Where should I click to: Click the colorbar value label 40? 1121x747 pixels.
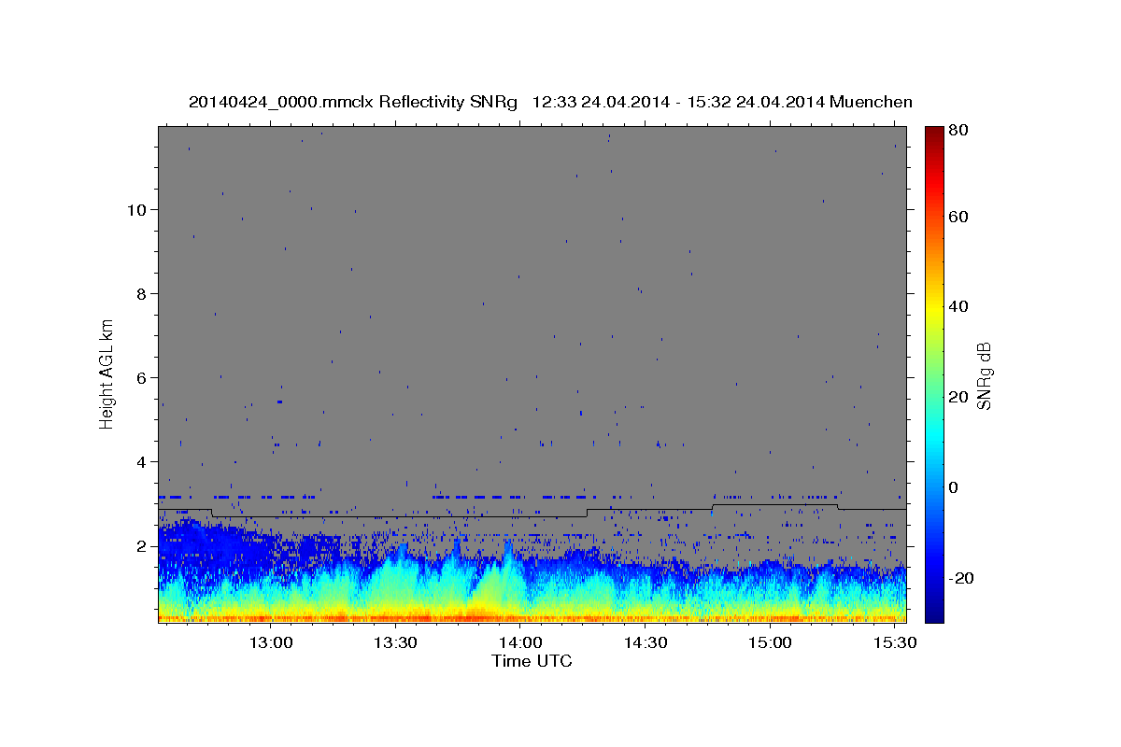coord(958,306)
